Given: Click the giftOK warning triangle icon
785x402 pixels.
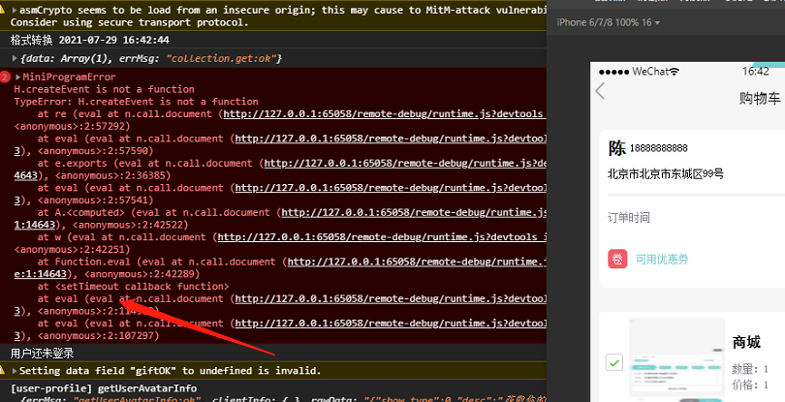Looking at the screenshot, I should (3, 371).
